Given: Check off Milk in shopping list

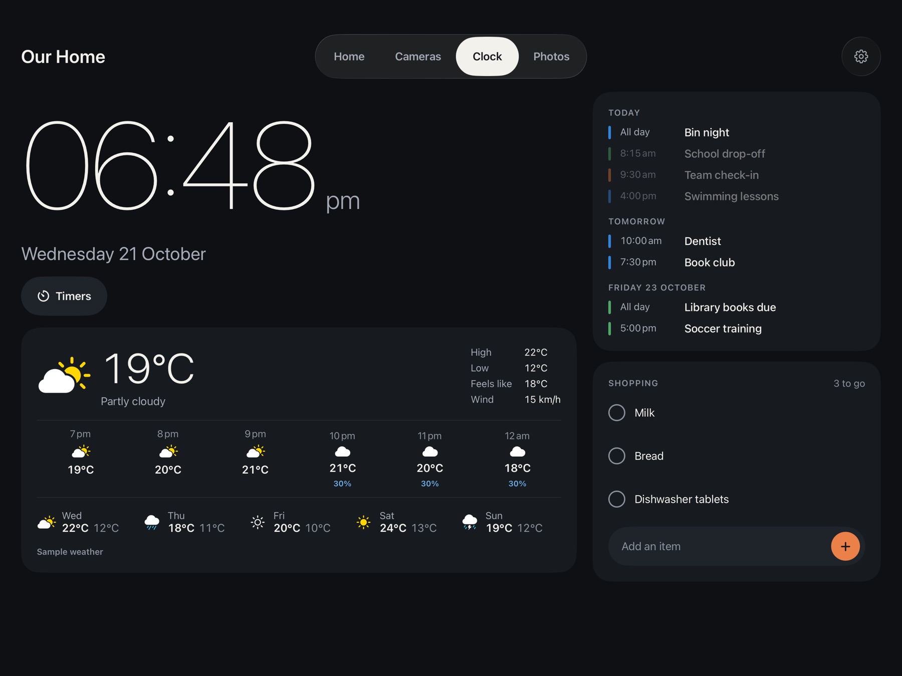Looking at the screenshot, I should click(x=616, y=413).
